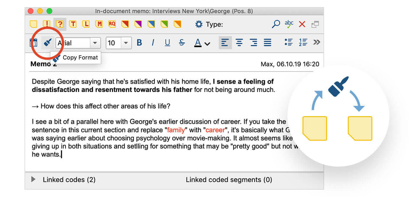The height and width of the screenshot is (197, 414).
Task: Expand the Linked codes section triangle
Action: coord(33,179)
